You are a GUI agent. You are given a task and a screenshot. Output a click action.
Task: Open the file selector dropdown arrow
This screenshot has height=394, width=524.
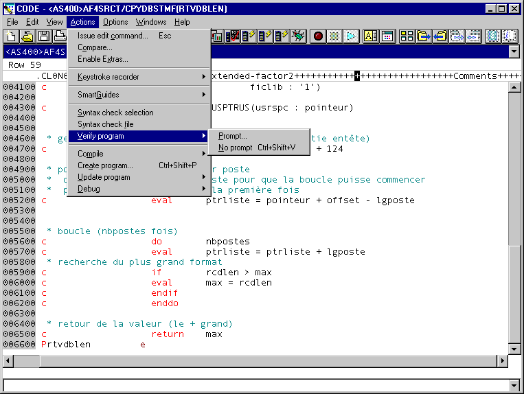pos(513,51)
